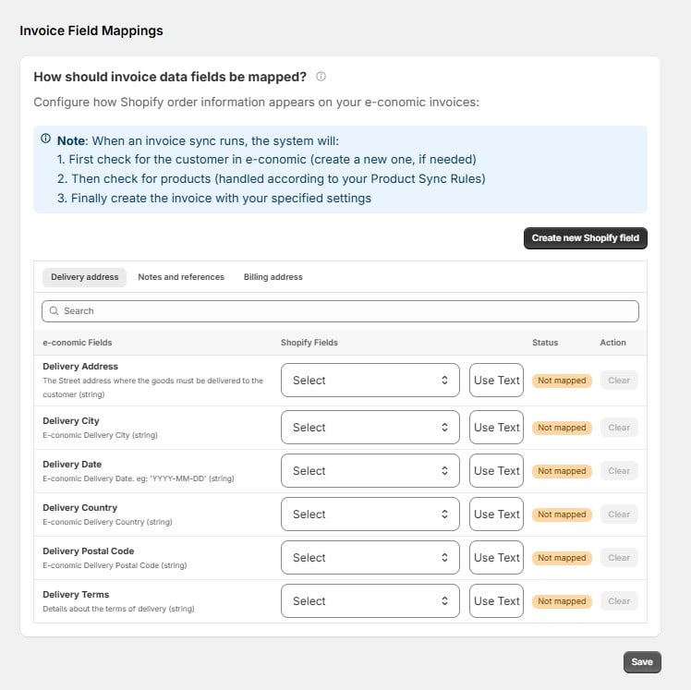Click Use Text for Delivery Date

click(497, 470)
